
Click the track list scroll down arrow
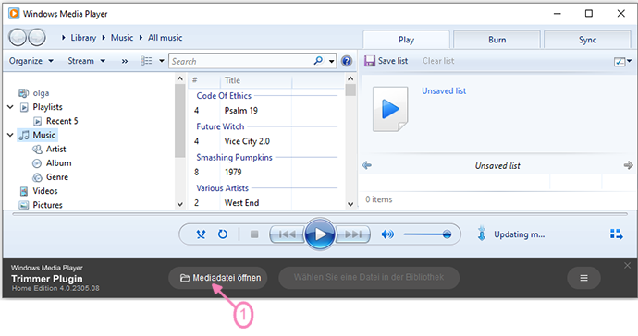[x=350, y=204]
